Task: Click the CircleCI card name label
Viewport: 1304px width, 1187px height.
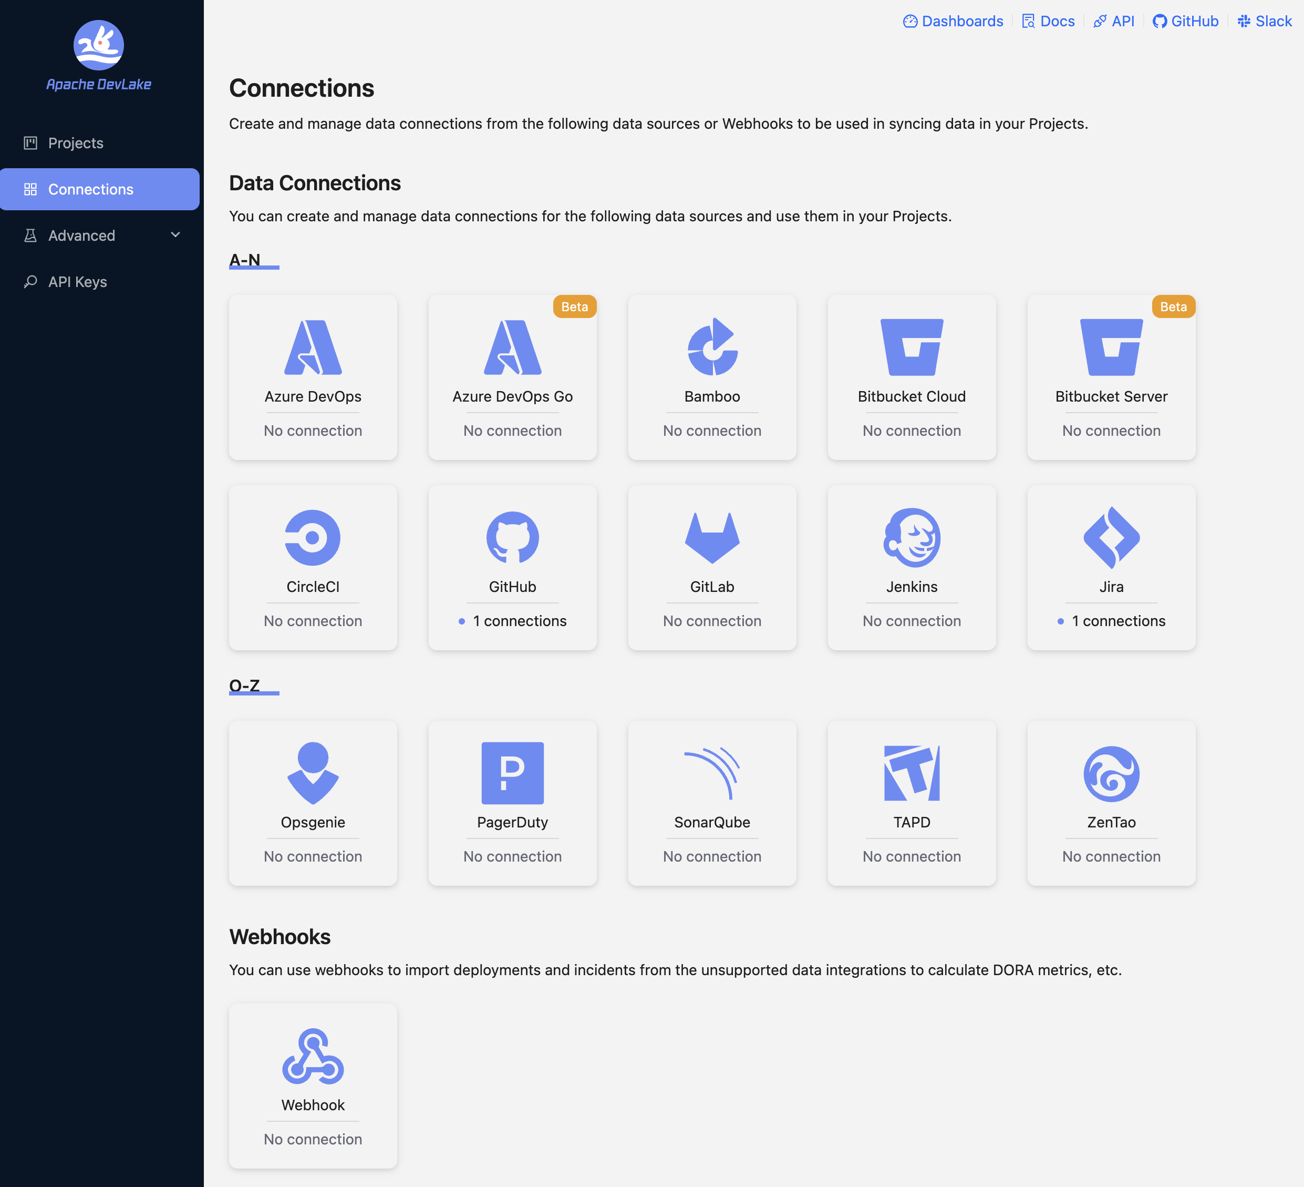Action: (313, 587)
